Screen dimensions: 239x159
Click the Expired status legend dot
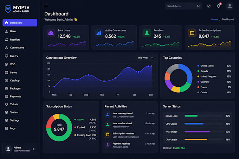(75, 127)
